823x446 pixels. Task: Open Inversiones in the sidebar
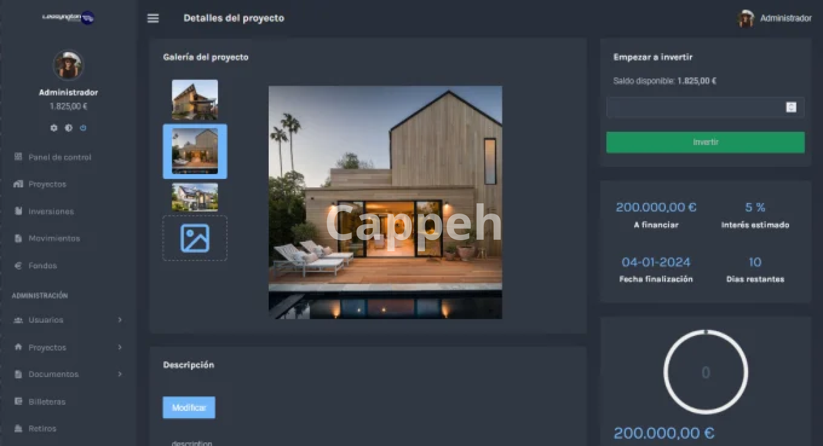click(x=51, y=211)
